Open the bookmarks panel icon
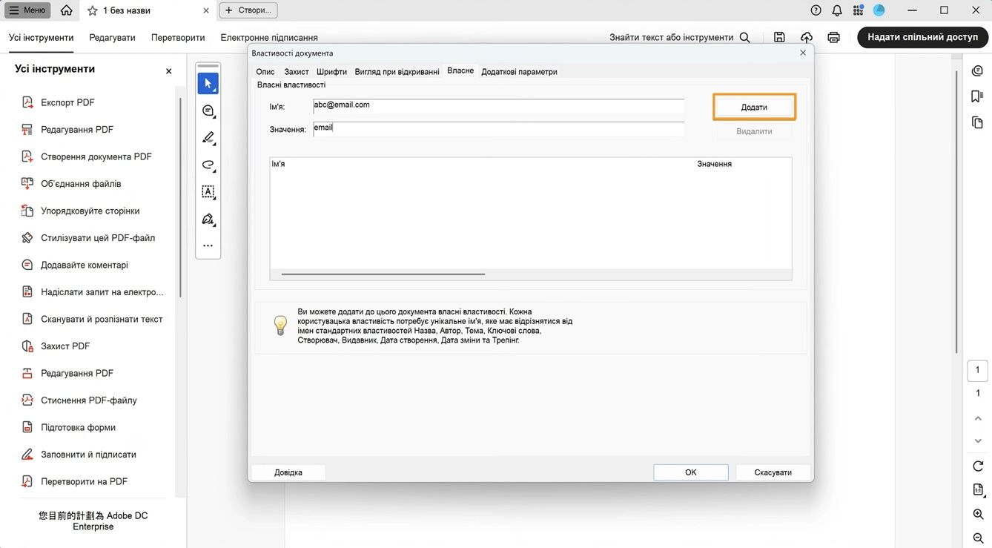Viewport: 992px width, 548px height. [977, 96]
